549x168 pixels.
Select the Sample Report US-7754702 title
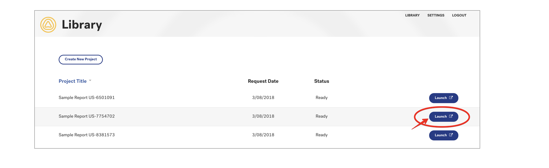[87, 116]
